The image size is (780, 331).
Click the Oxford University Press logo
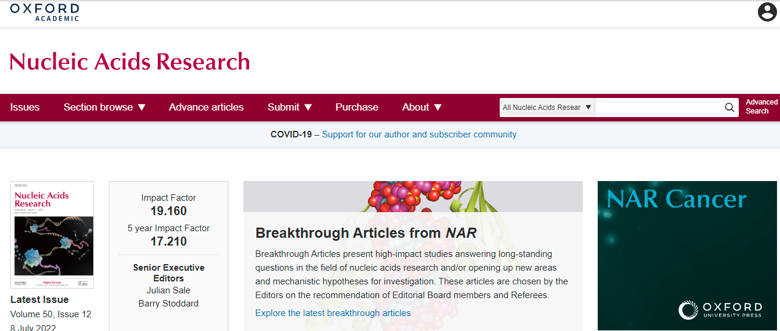720,310
